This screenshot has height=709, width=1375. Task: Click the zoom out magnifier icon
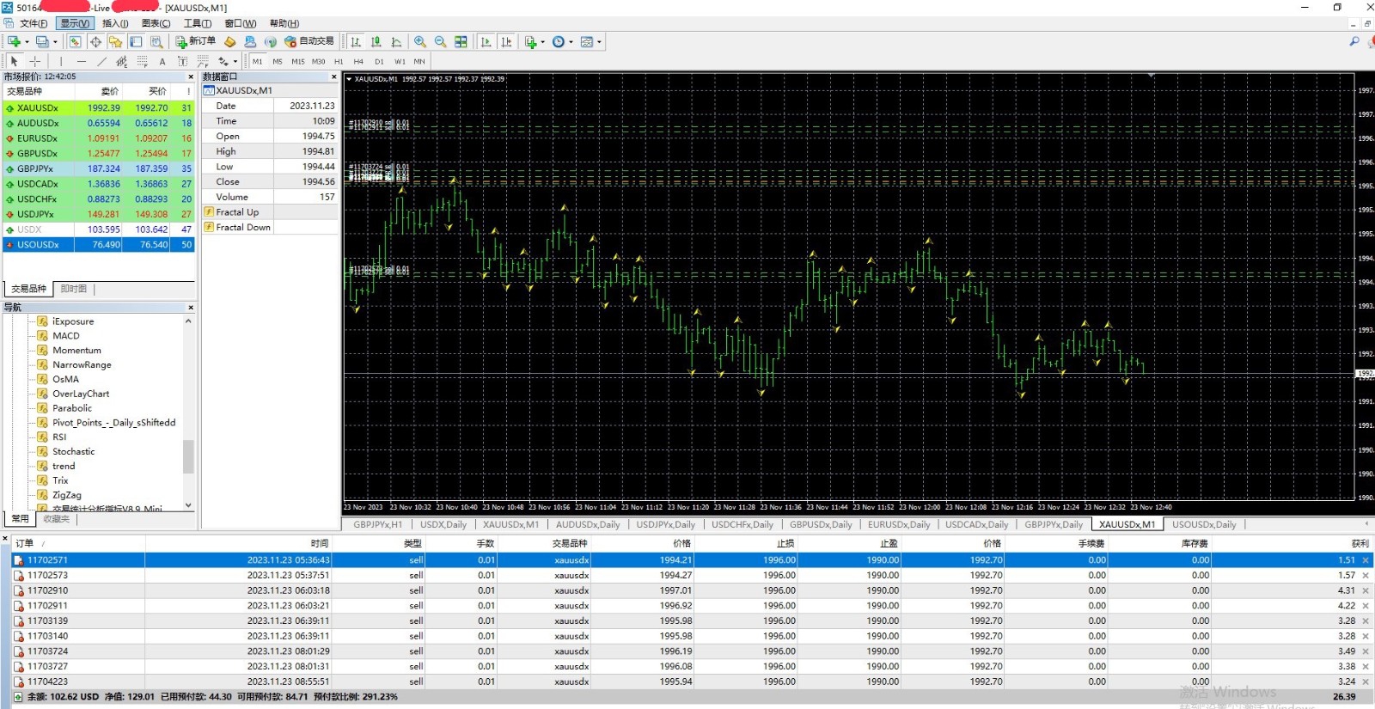[x=440, y=41]
